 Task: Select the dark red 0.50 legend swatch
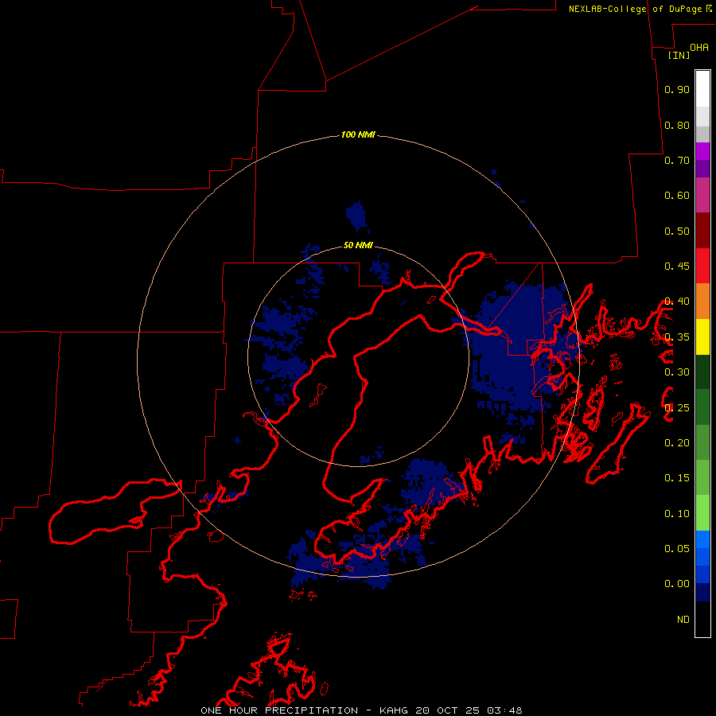coord(702,231)
